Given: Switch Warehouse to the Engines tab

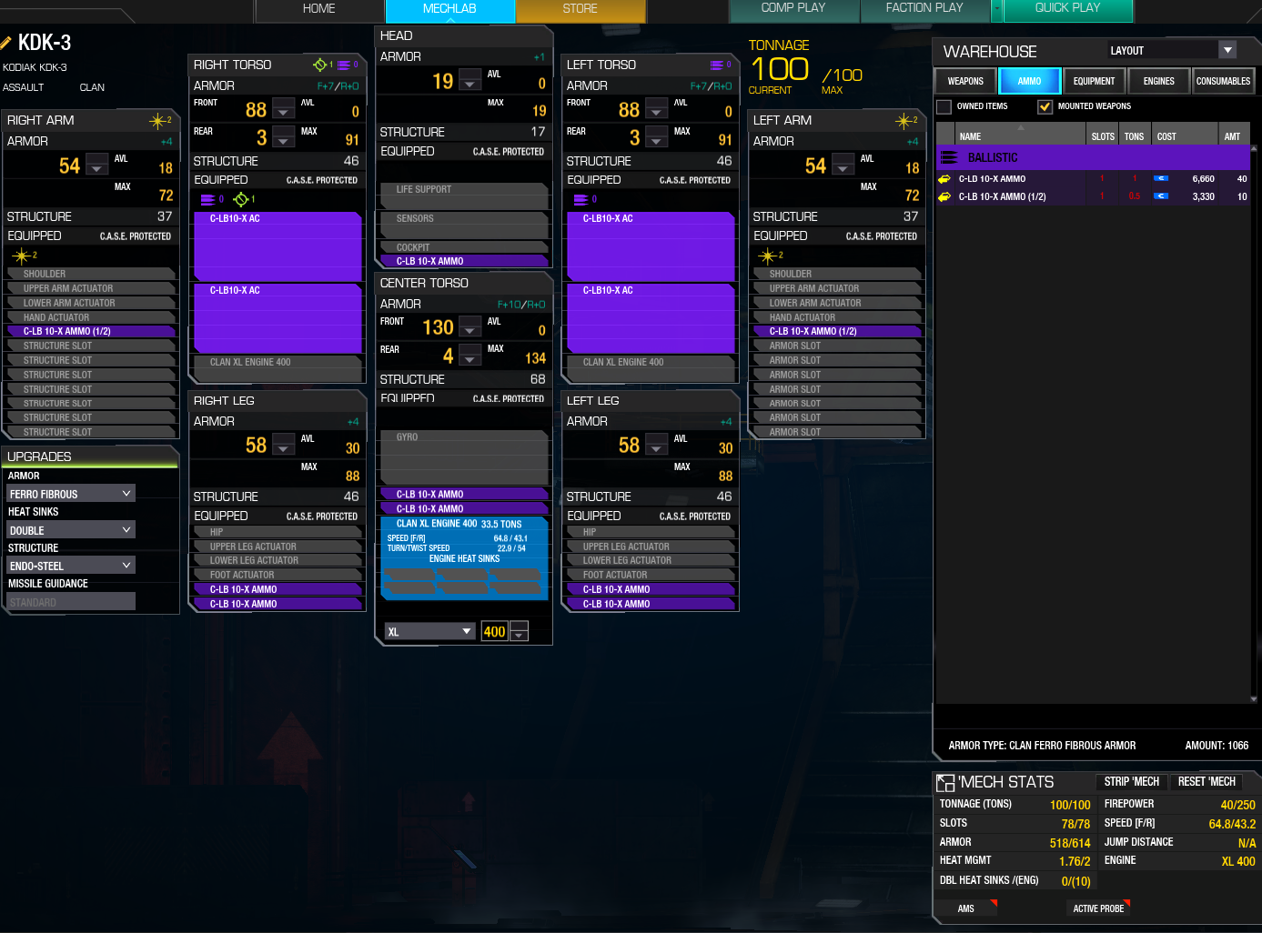Looking at the screenshot, I should (1158, 81).
